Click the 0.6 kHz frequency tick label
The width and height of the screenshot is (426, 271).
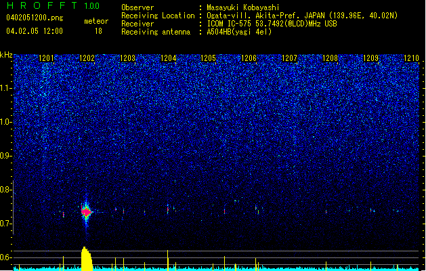5,257
